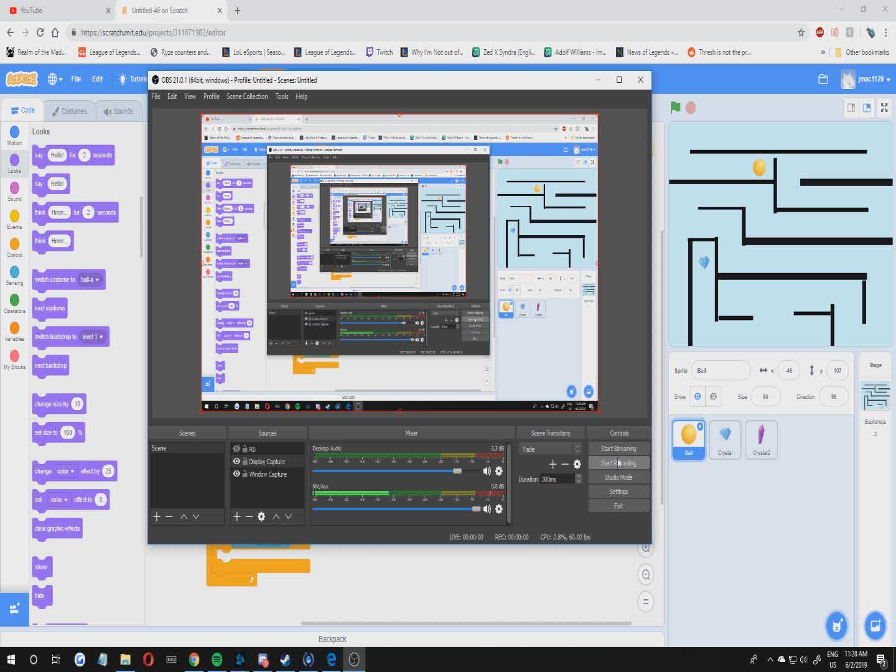Open OBS Settings from Controls panel

(x=618, y=492)
